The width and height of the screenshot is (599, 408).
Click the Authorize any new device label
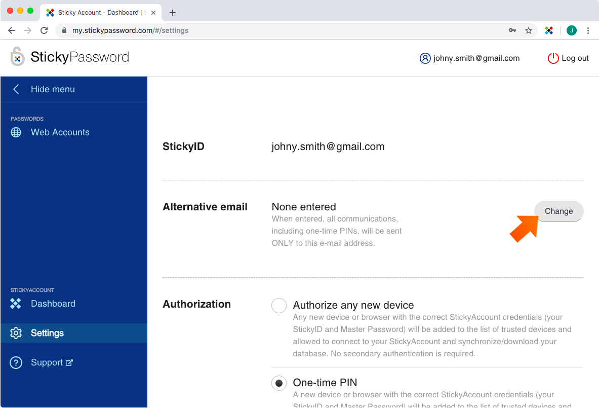[x=353, y=305]
